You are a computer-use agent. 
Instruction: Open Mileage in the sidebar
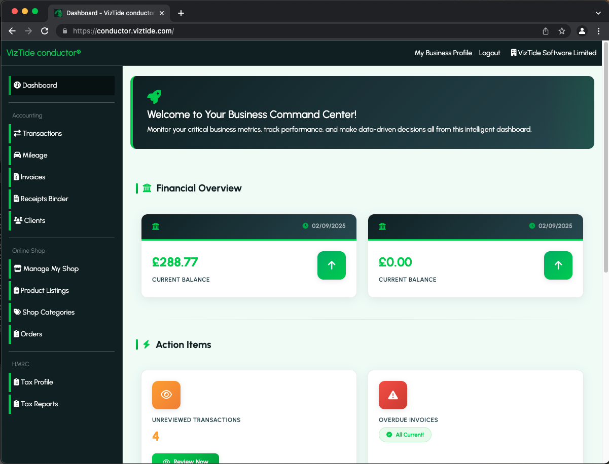pyautogui.click(x=62, y=155)
